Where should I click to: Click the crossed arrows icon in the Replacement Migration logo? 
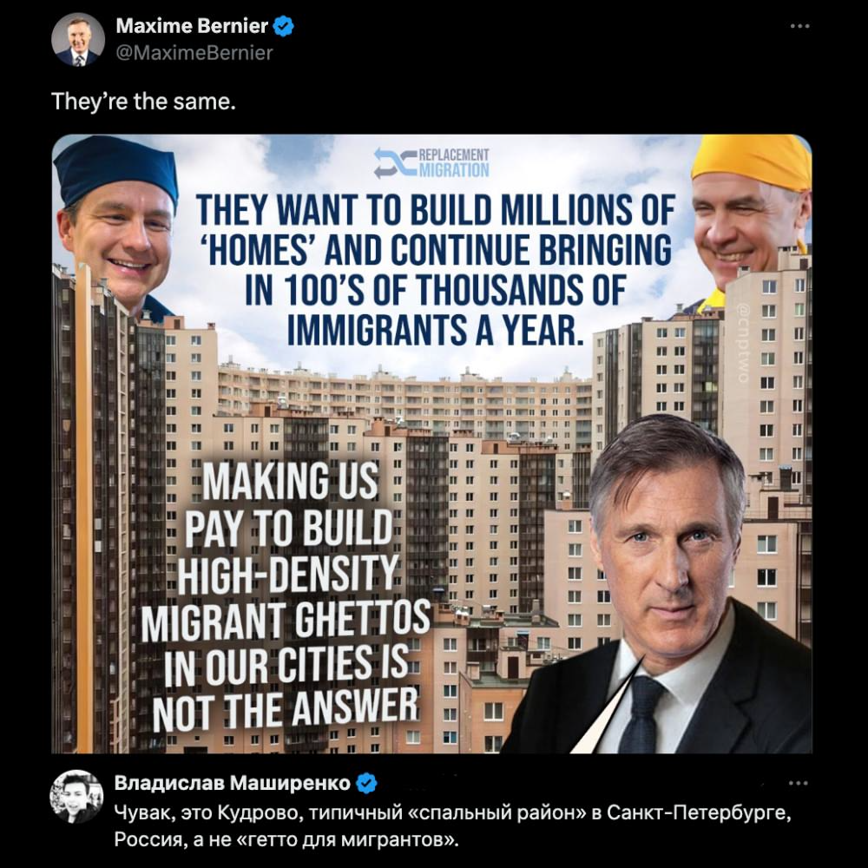[394, 163]
